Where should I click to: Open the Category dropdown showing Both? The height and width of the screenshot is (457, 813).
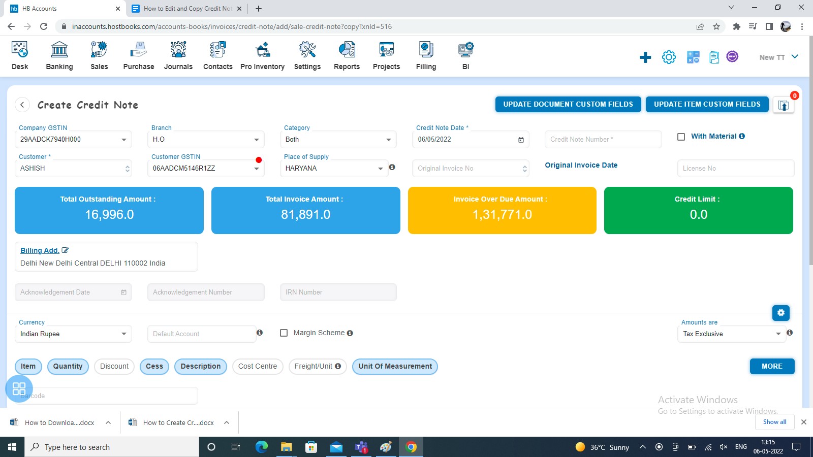point(338,140)
